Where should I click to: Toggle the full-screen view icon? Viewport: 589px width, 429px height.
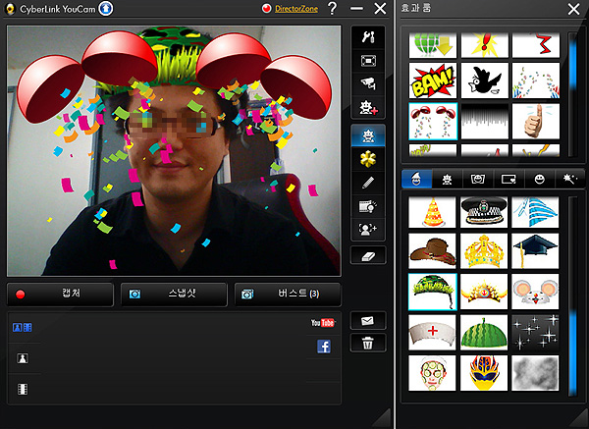tap(367, 61)
